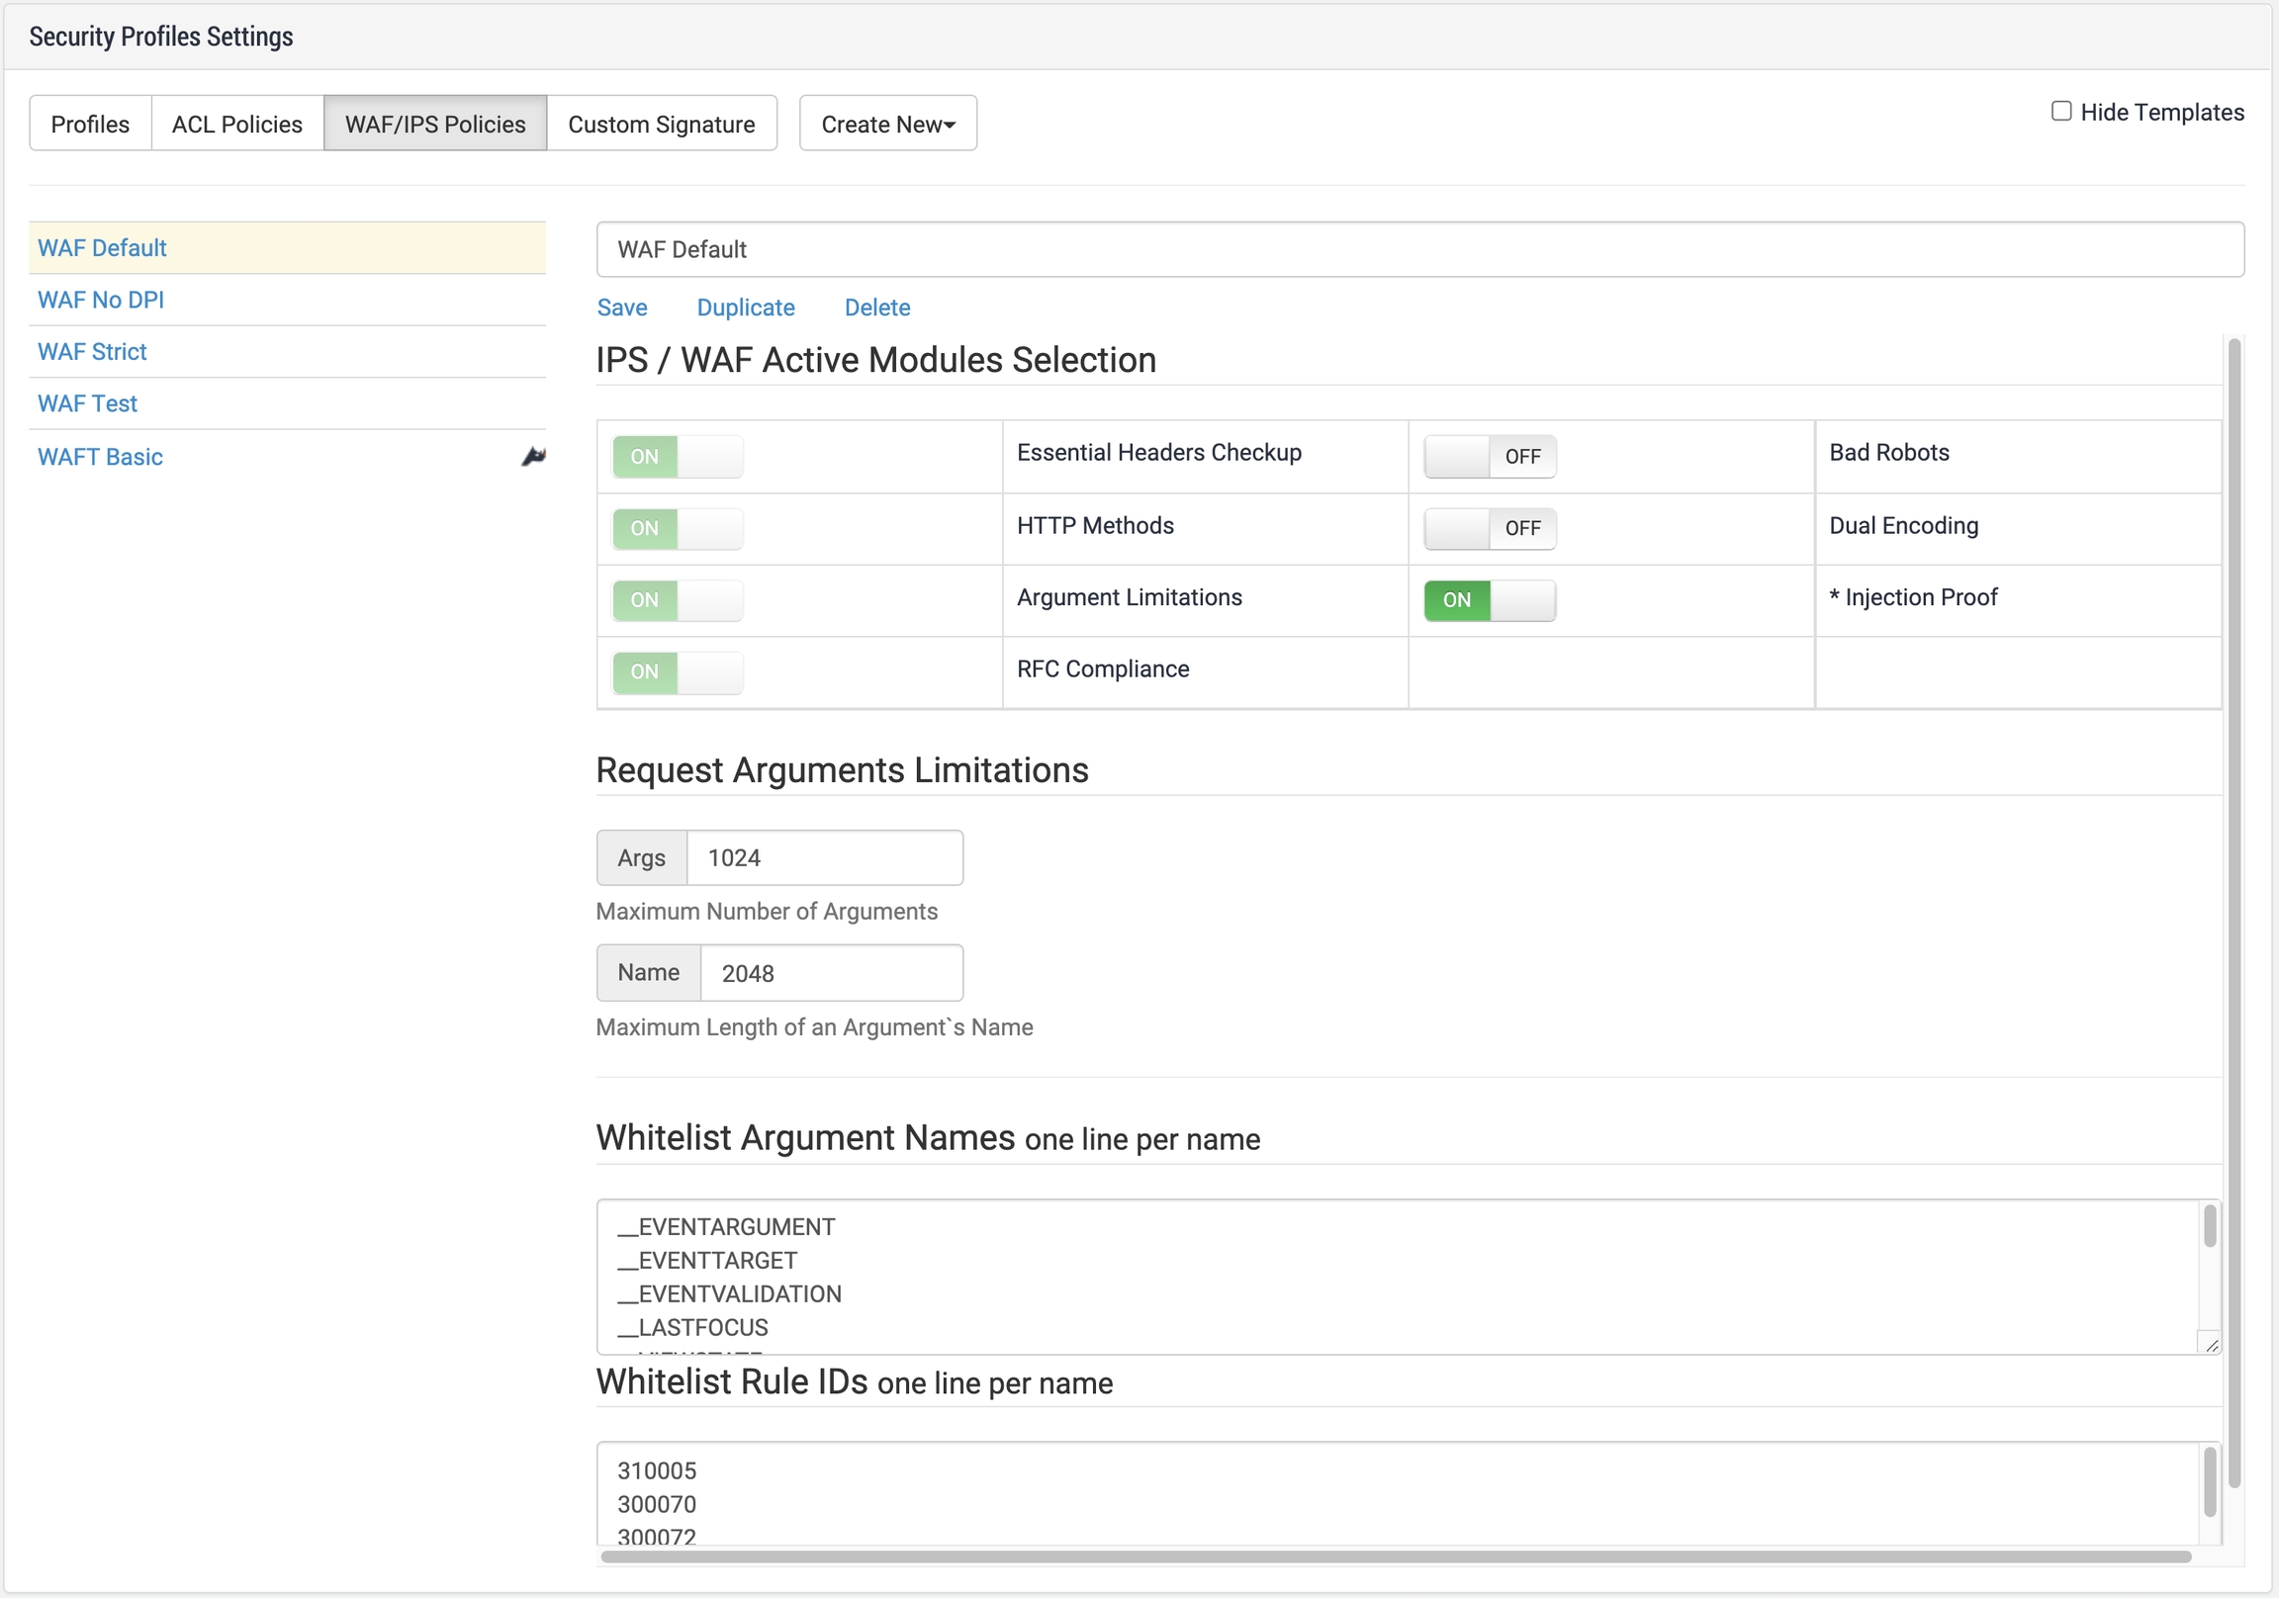Switch to the Profiles tab
This screenshot has width=2279, height=1598.
click(x=90, y=124)
